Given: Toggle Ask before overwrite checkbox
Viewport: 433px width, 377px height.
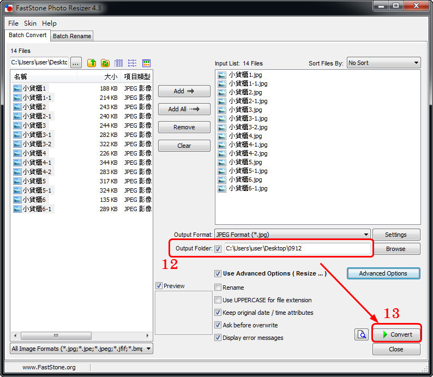Looking at the screenshot, I should [218, 325].
